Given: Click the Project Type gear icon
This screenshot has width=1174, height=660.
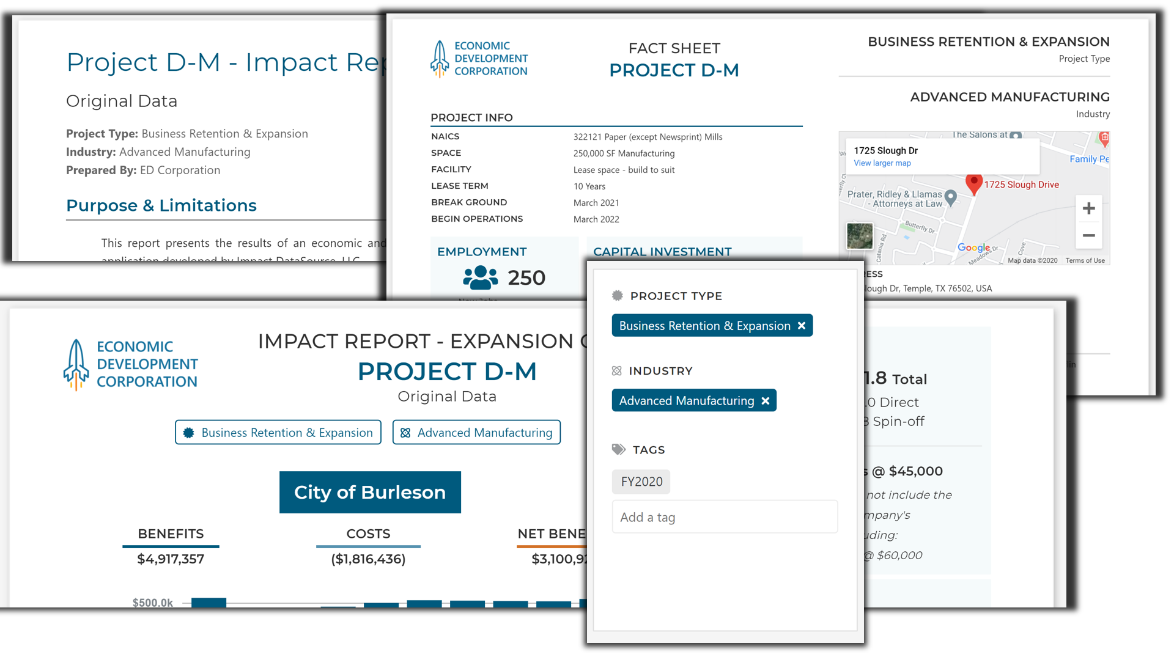Looking at the screenshot, I should [x=618, y=296].
